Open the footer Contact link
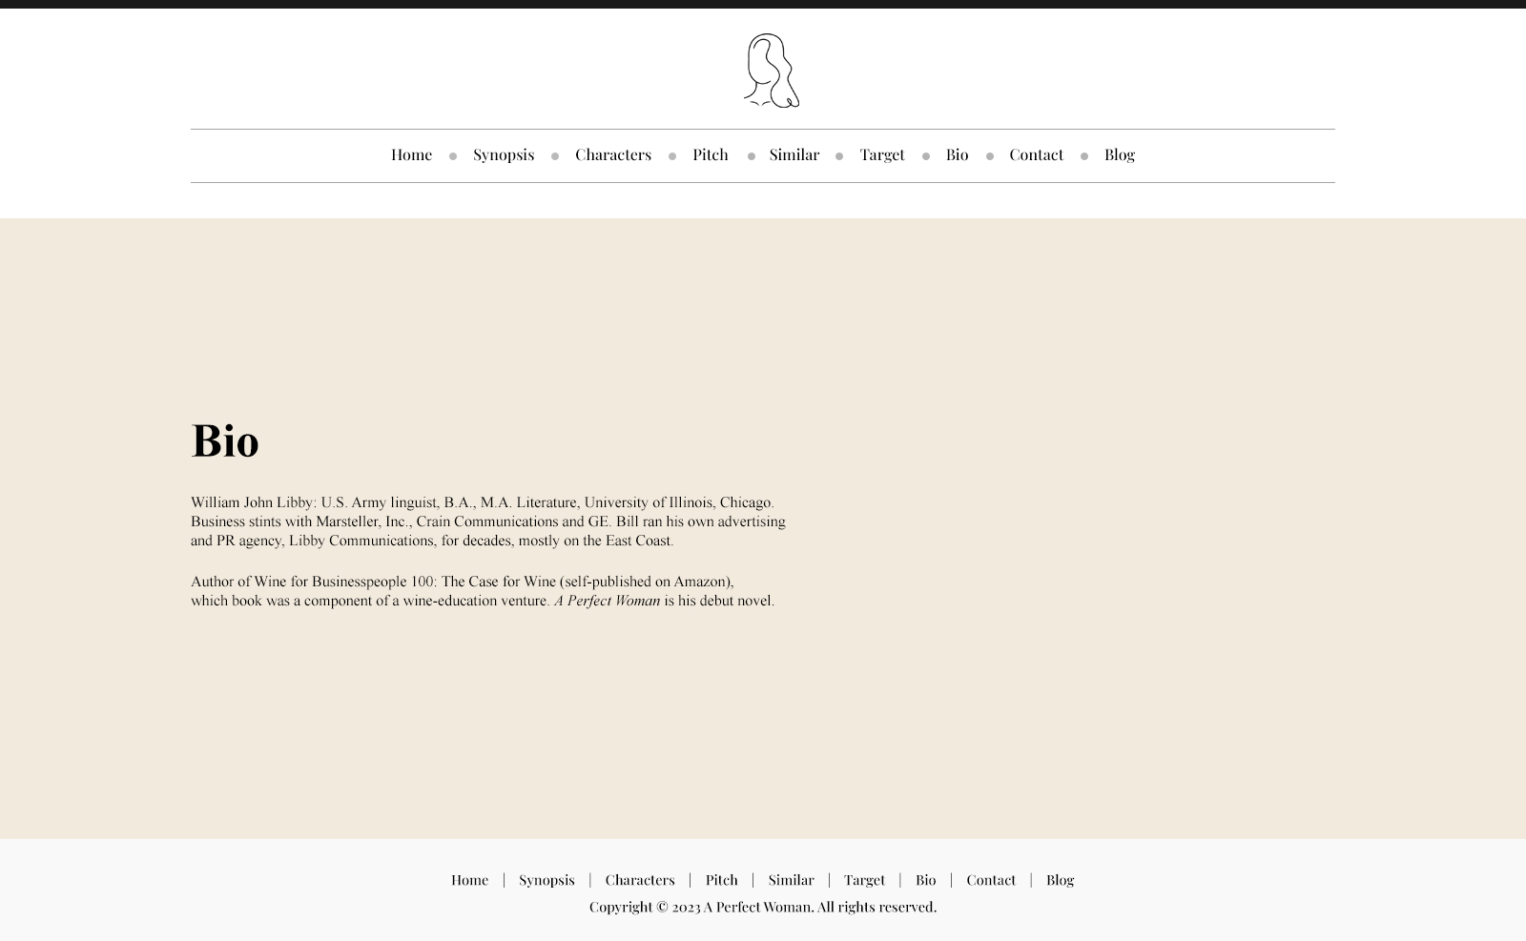Viewport: 1526px width, 941px height. 990,880
